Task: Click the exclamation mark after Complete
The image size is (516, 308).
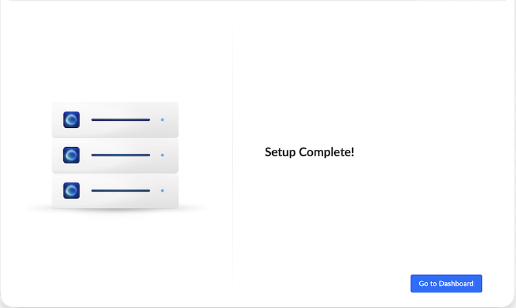Action: (x=353, y=152)
